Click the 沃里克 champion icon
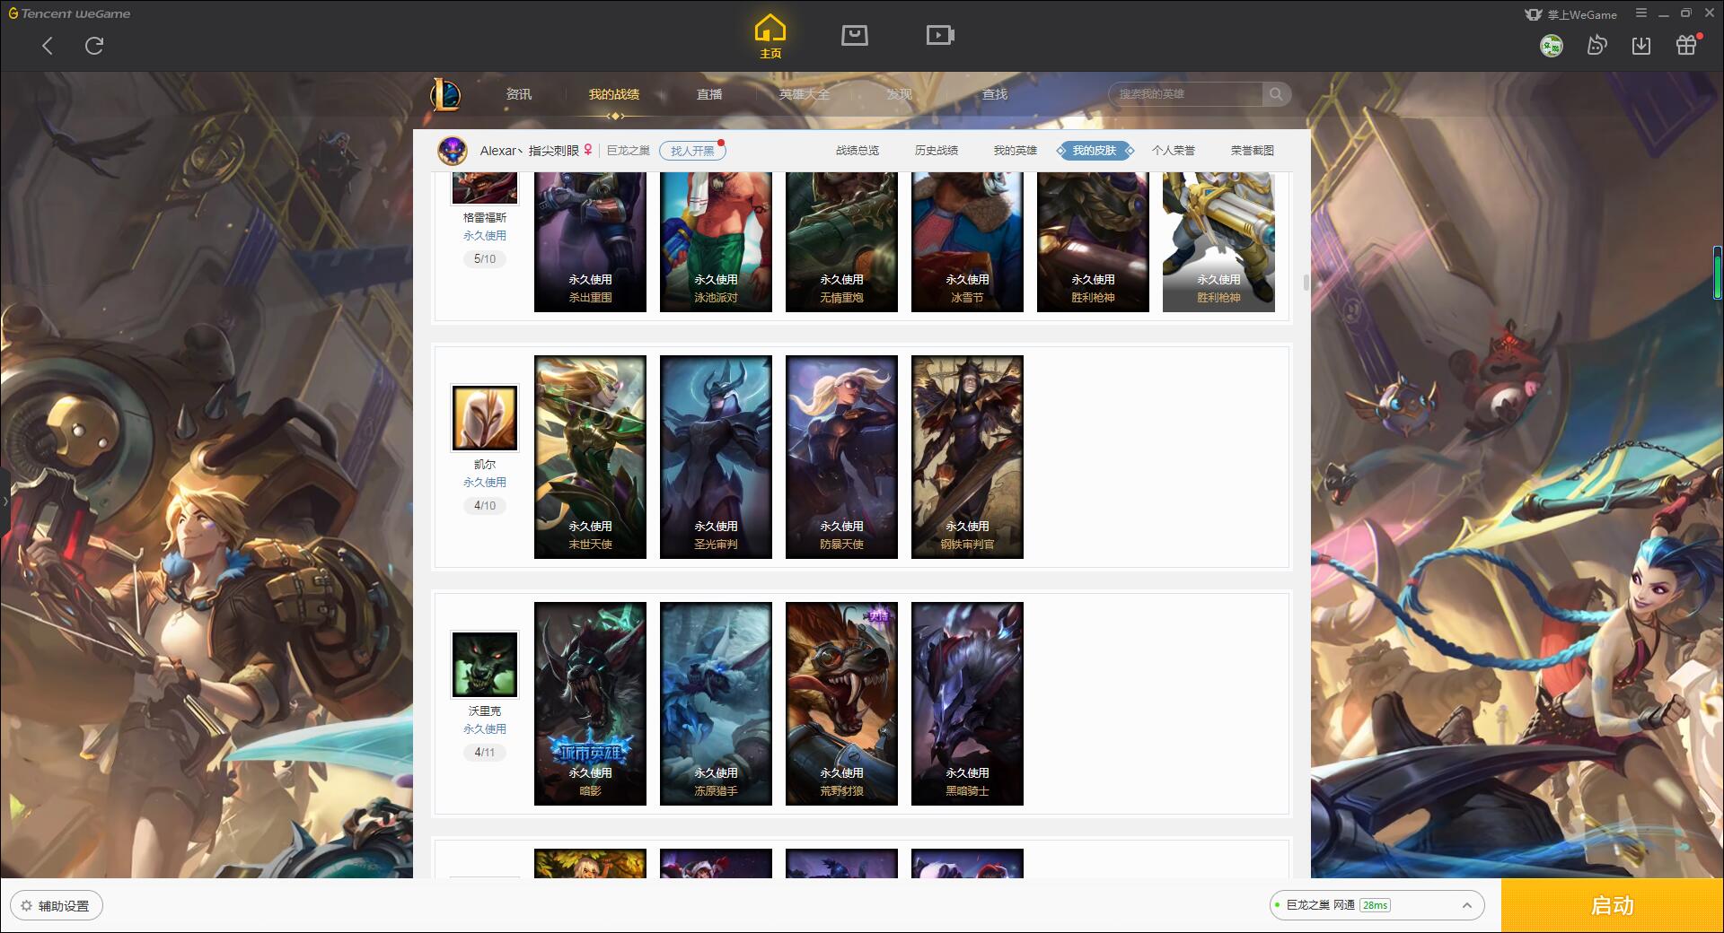The height and width of the screenshot is (933, 1724). point(485,665)
